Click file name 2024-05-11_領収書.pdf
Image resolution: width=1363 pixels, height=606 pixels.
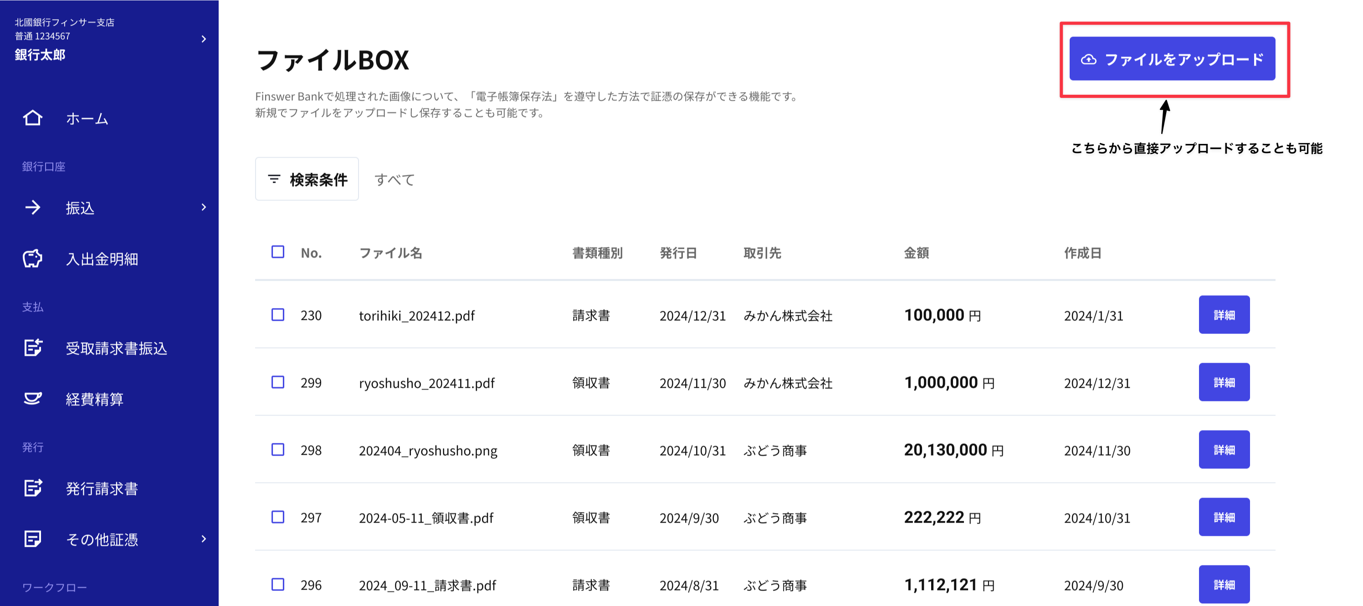click(x=426, y=518)
